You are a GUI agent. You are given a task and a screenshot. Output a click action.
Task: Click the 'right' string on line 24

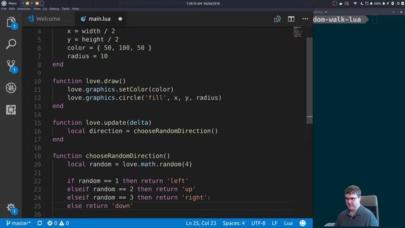[x=194, y=197]
